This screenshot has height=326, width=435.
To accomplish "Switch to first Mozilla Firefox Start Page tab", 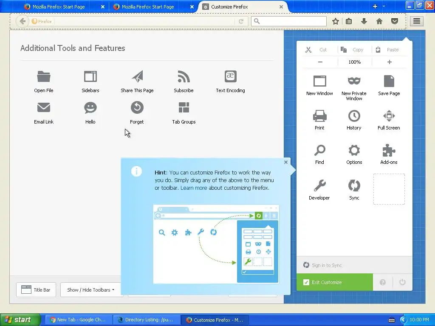I will point(65,7).
